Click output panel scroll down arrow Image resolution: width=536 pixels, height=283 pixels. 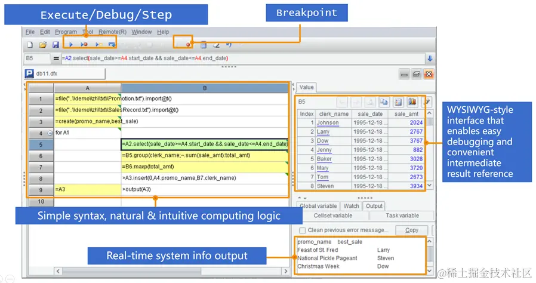(430, 270)
